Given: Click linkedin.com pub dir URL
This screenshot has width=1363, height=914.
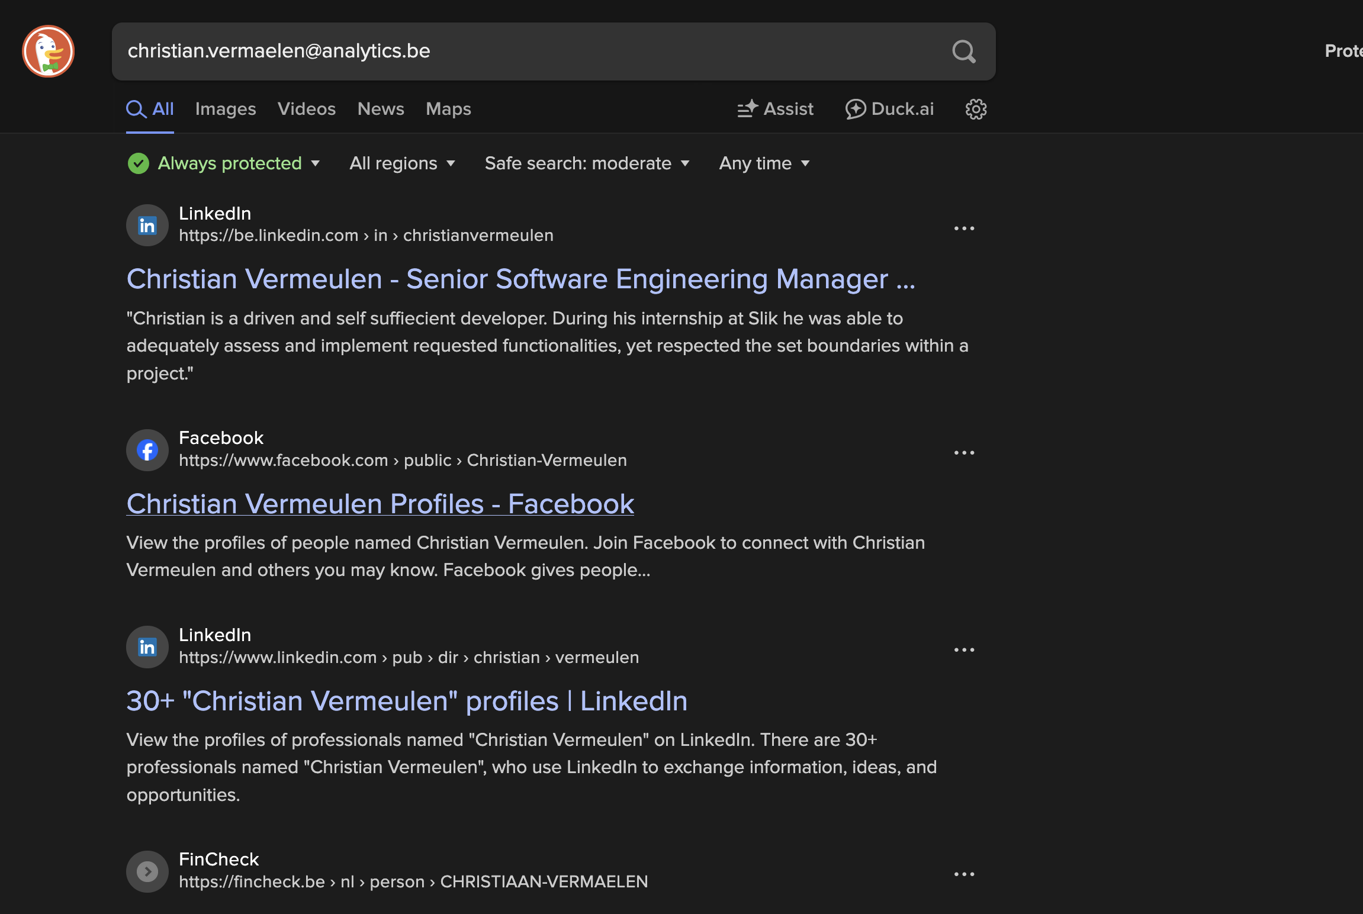Looking at the screenshot, I should tap(409, 658).
